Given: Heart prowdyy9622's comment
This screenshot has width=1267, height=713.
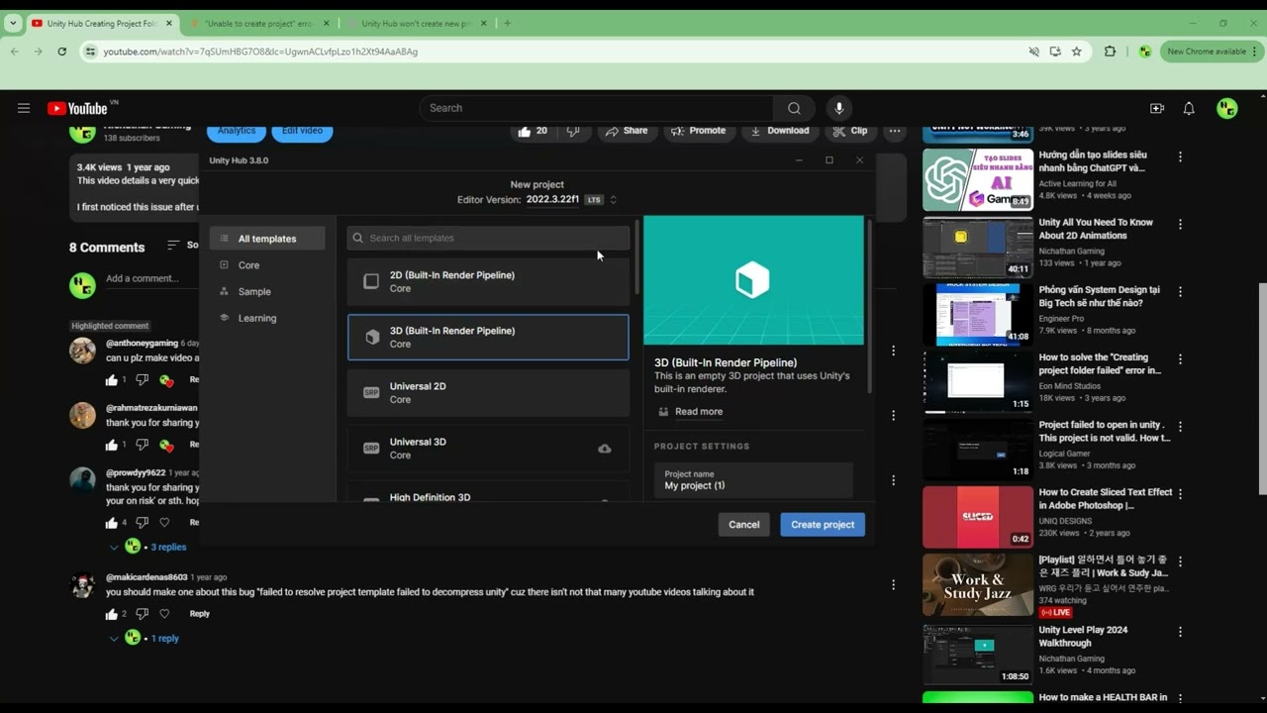Looking at the screenshot, I should coord(164,523).
